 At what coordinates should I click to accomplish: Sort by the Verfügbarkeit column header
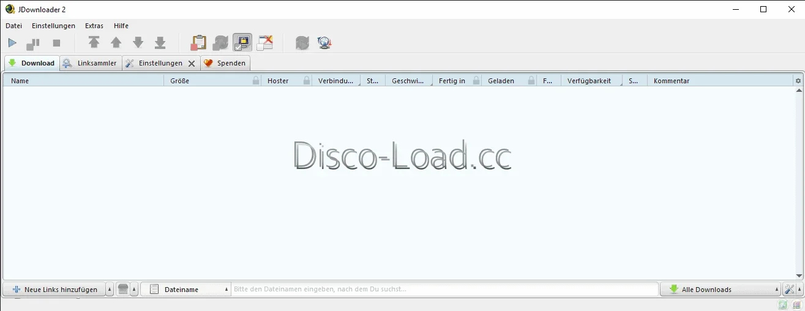point(591,81)
